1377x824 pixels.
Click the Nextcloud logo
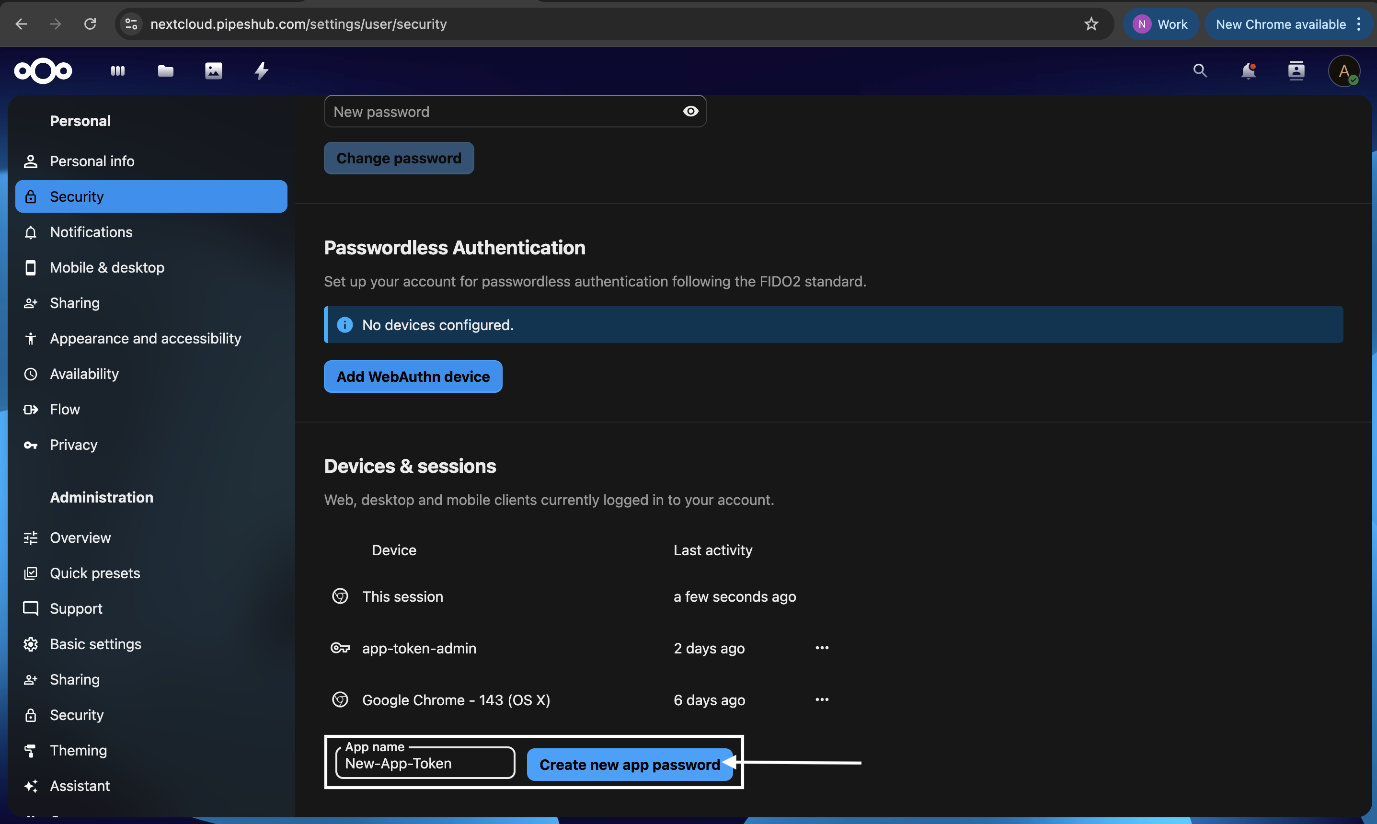tap(43, 70)
